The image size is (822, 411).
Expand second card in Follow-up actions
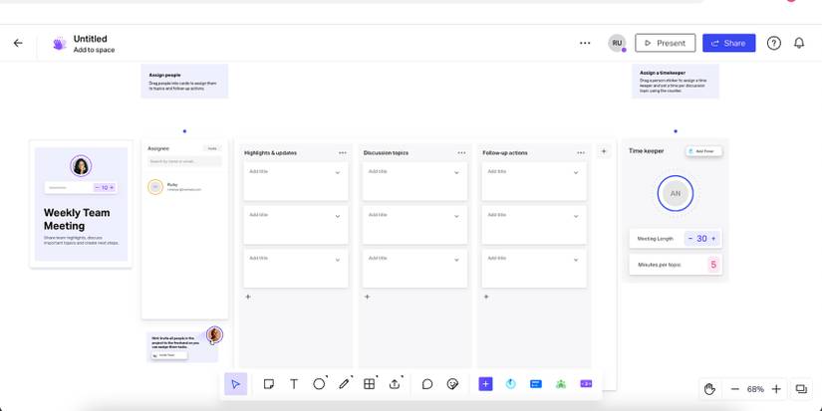click(576, 216)
